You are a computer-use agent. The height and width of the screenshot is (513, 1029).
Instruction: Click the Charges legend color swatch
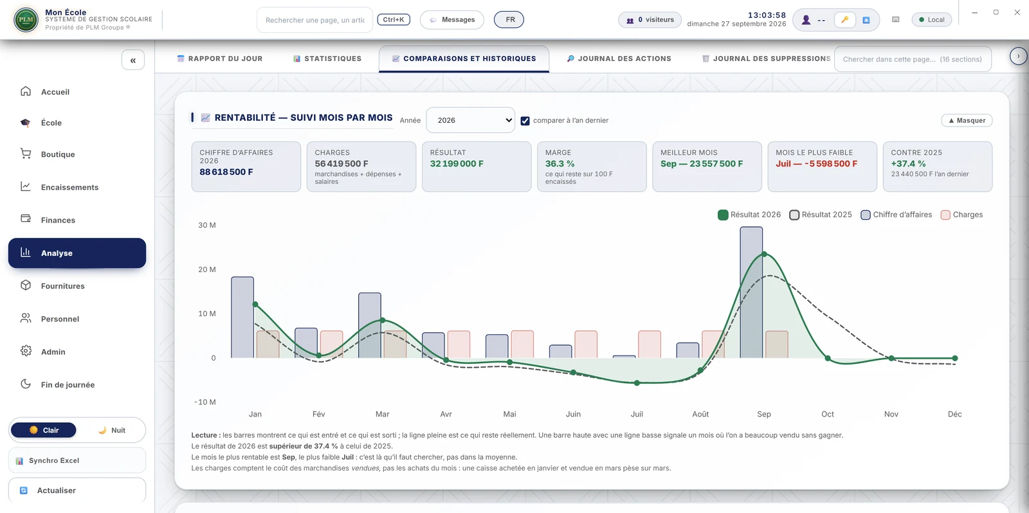945,215
